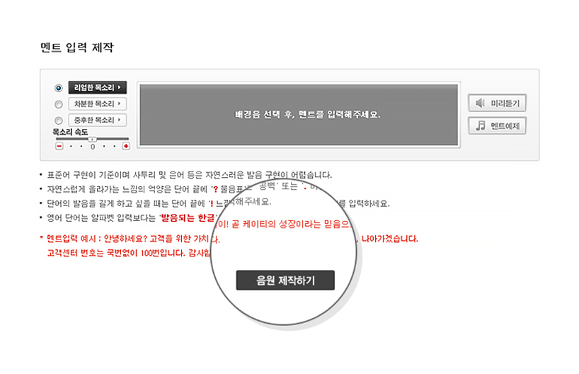Open the 차분한 목소리 voice dropdown

(98, 104)
